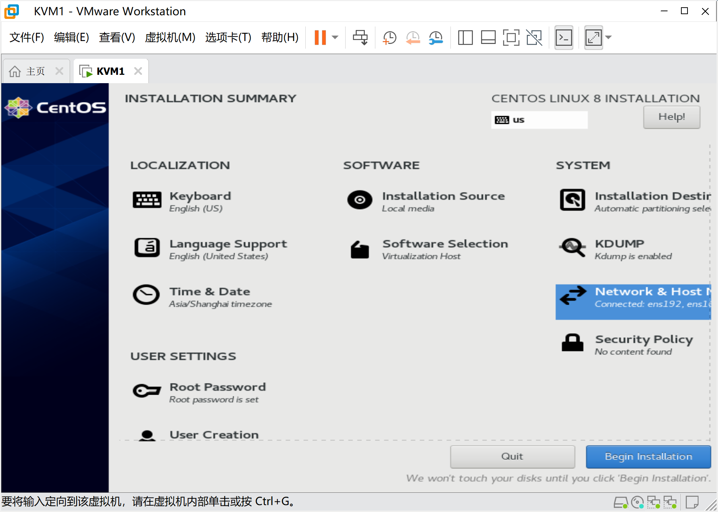This screenshot has height=512, width=718.
Task: Open Network & Host Name arrows icon
Action: 573,296
